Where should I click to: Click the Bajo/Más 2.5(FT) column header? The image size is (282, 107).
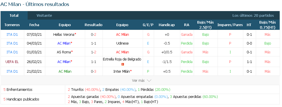[205, 25]
